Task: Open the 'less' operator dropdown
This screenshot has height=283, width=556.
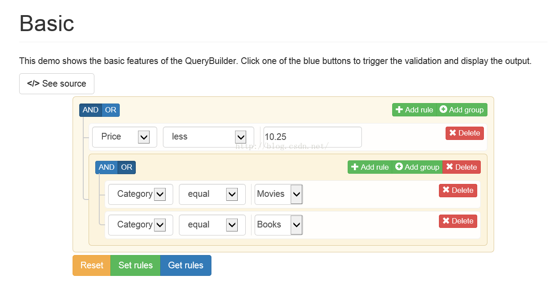Action: [x=208, y=137]
